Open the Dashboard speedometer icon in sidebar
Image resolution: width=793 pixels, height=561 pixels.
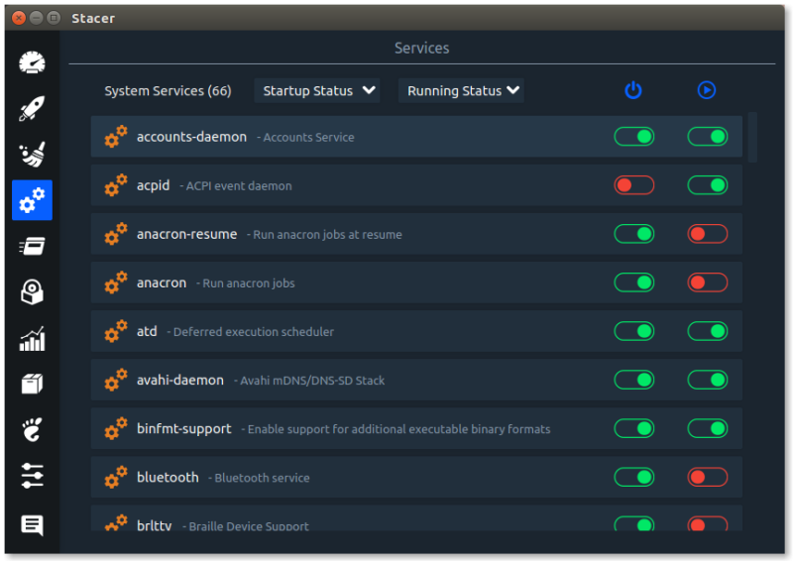pyautogui.click(x=32, y=62)
